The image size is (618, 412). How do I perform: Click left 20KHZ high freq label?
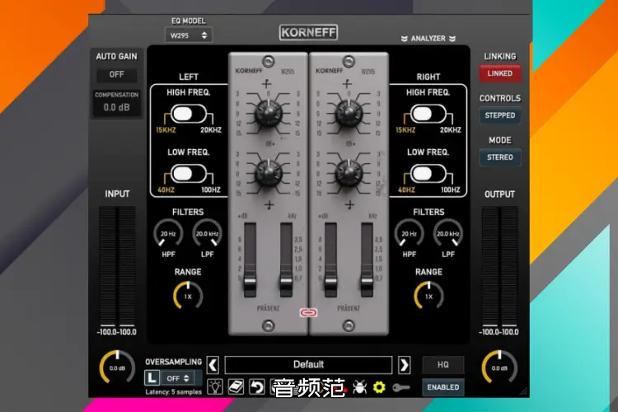pos(211,130)
